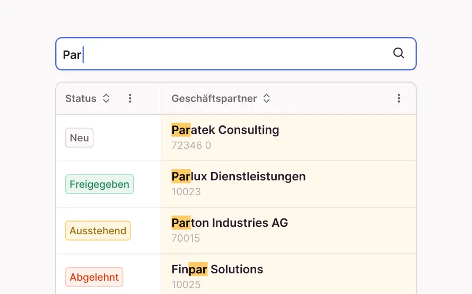Click the 'Ausstehend' status badge
Screen dimensions: 472x294
coord(98,231)
